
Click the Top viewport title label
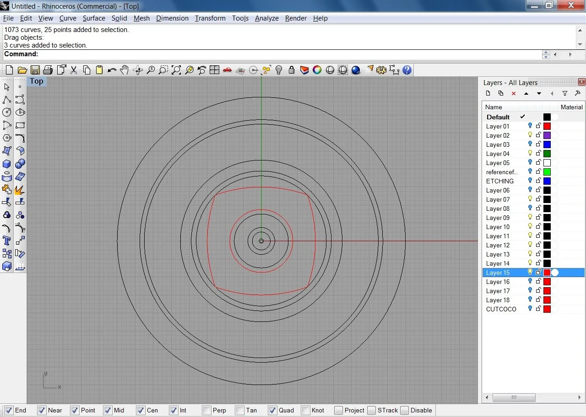coord(37,81)
